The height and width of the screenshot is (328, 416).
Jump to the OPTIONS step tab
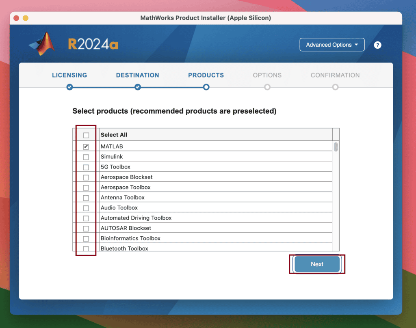tap(267, 76)
